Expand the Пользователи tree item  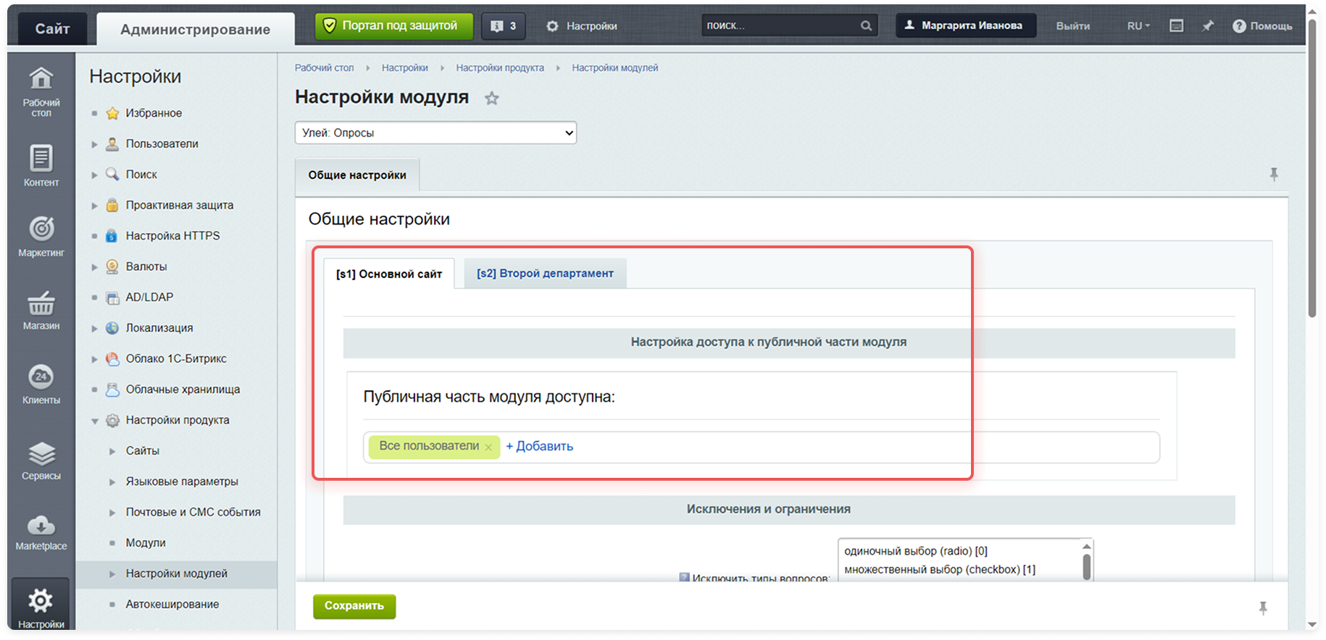coord(95,144)
